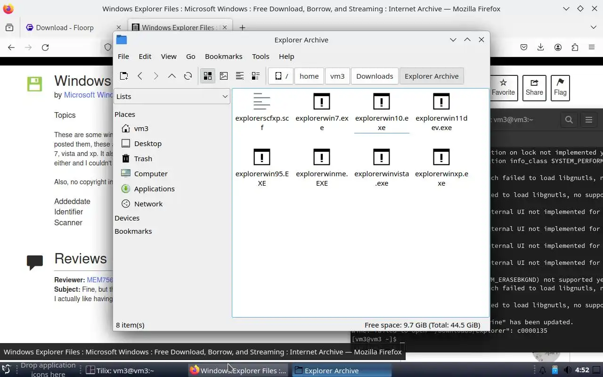Click Explorer Archive breadcrumb button
Image resolution: width=603 pixels, height=377 pixels.
click(x=432, y=76)
